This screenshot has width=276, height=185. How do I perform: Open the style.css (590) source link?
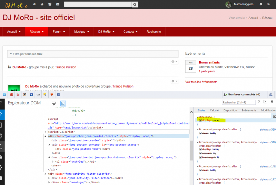(x=268, y=130)
